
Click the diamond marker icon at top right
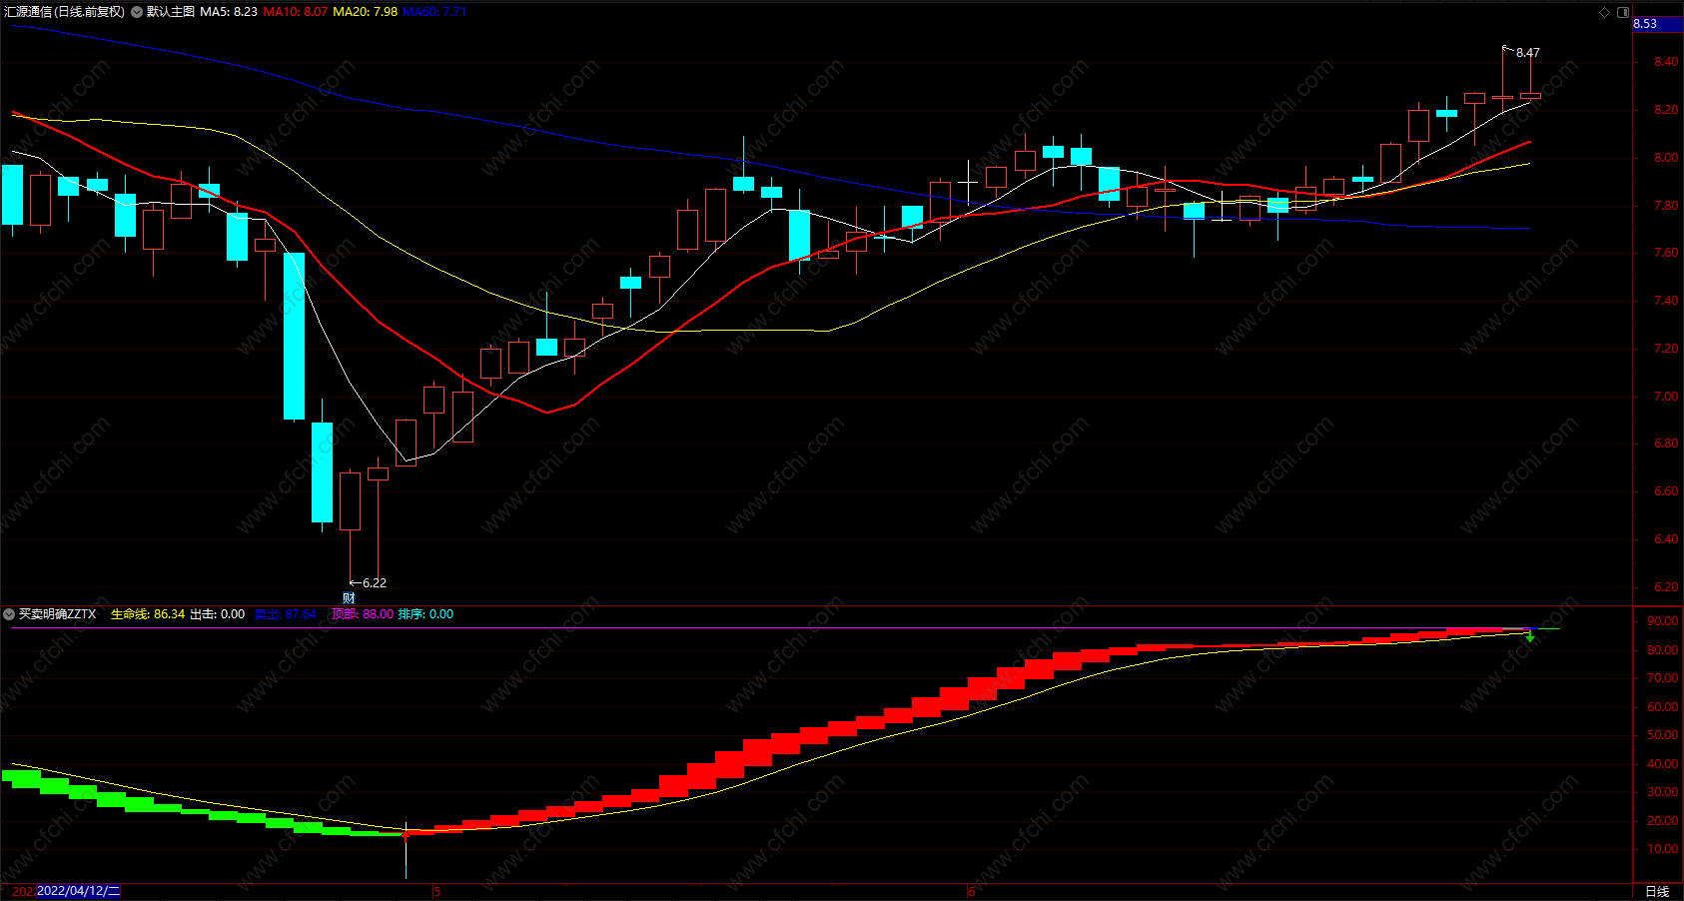click(1605, 12)
